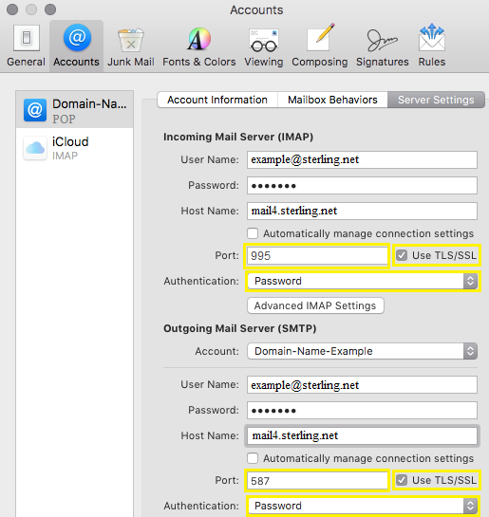The height and width of the screenshot is (517, 489).
Task: Click the incoming Password field
Action: 362,185
